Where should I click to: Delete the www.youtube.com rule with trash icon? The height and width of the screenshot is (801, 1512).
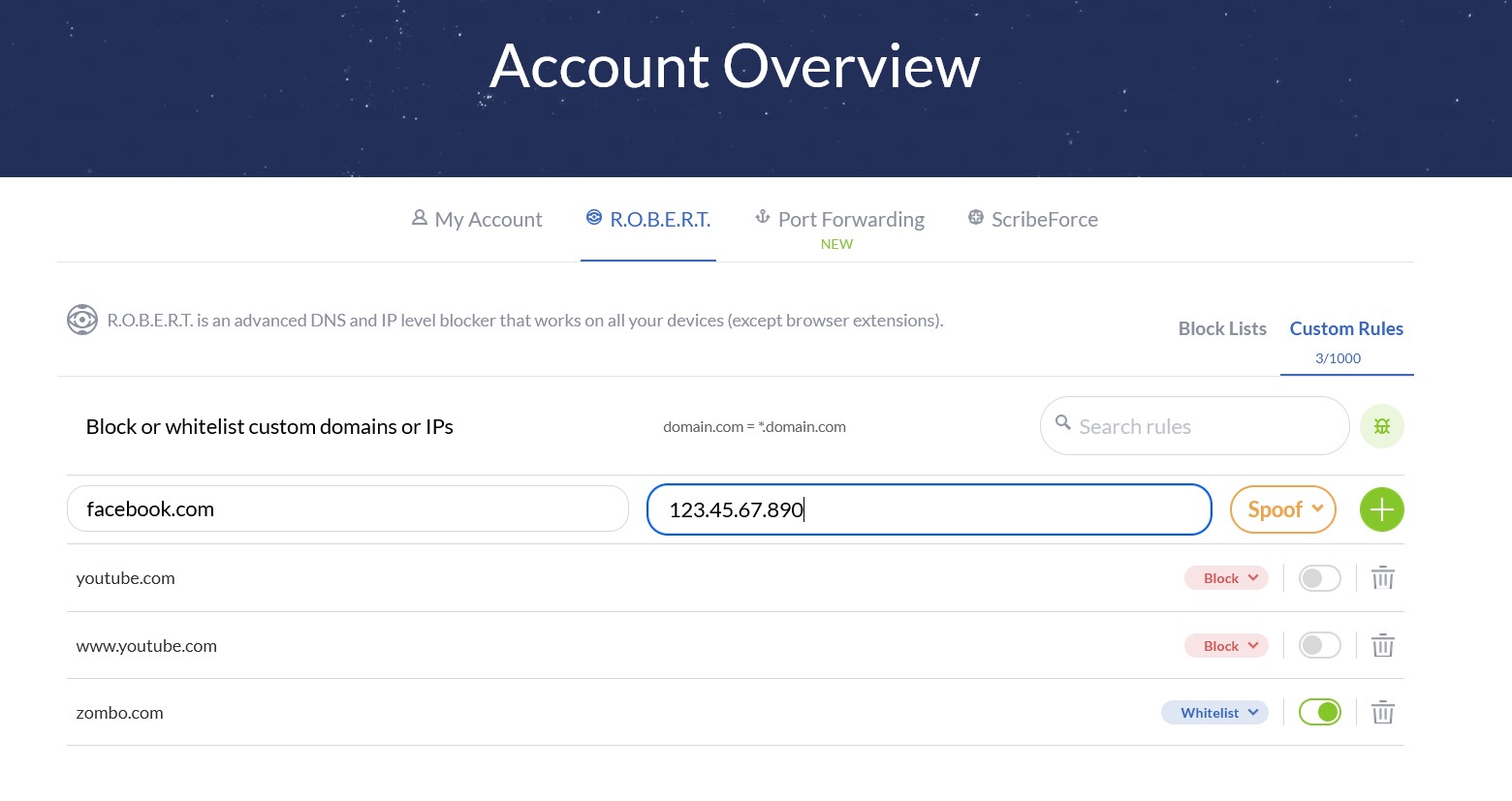pyautogui.click(x=1382, y=645)
